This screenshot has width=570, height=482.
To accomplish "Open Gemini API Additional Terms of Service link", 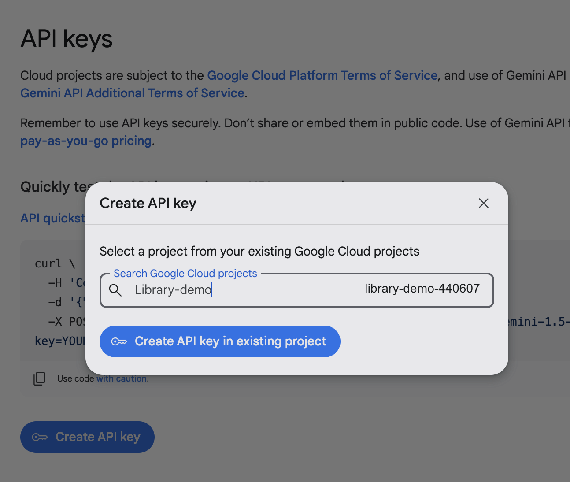I will 133,93.
